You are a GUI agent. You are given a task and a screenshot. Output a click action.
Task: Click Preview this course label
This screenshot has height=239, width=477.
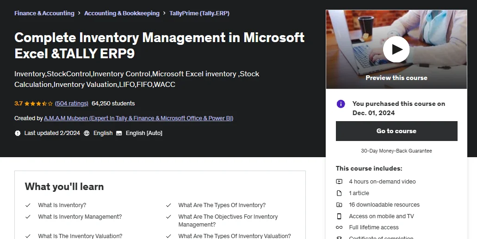[x=396, y=78]
